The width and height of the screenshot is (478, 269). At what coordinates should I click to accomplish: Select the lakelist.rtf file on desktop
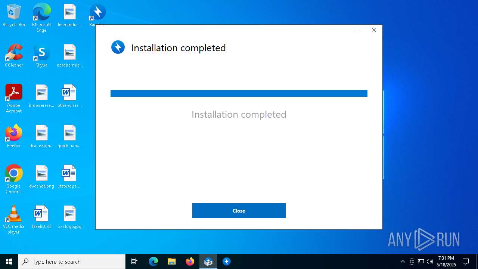click(41, 217)
